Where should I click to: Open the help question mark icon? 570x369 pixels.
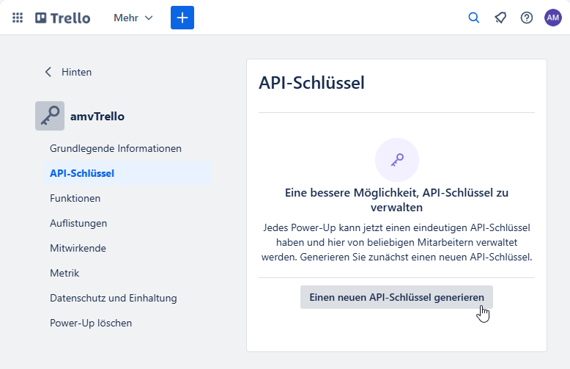click(x=527, y=18)
